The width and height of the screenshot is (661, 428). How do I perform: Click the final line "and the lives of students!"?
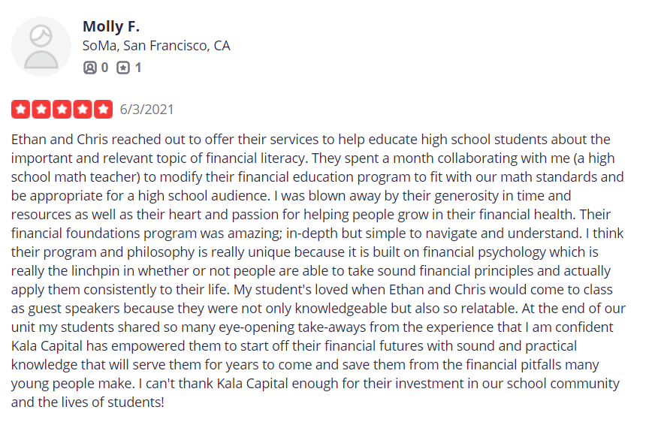click(x=87, y=402)
